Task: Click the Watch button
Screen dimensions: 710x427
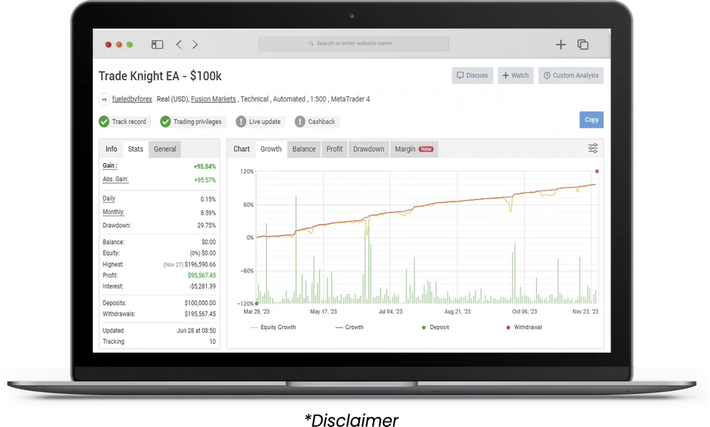Action: tap(515, 76)
